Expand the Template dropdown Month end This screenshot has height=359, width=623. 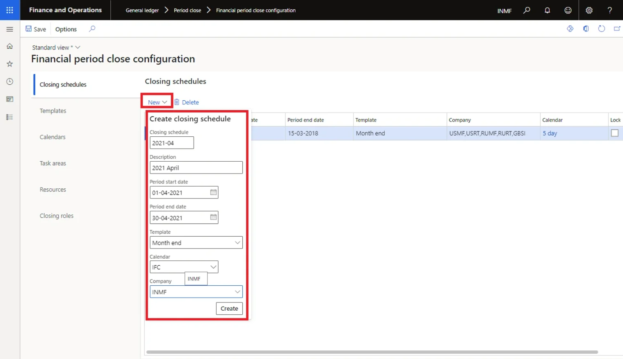(x=196, y=242)
